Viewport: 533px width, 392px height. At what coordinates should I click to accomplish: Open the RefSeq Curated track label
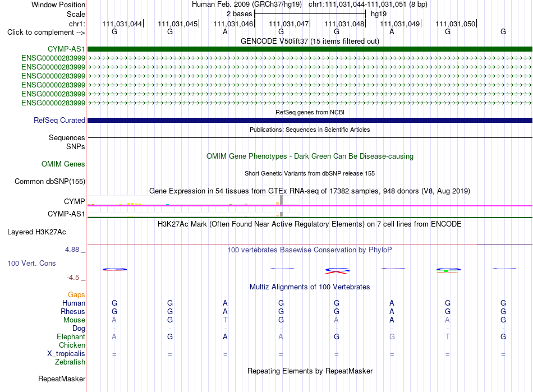[x=59, y=120]
